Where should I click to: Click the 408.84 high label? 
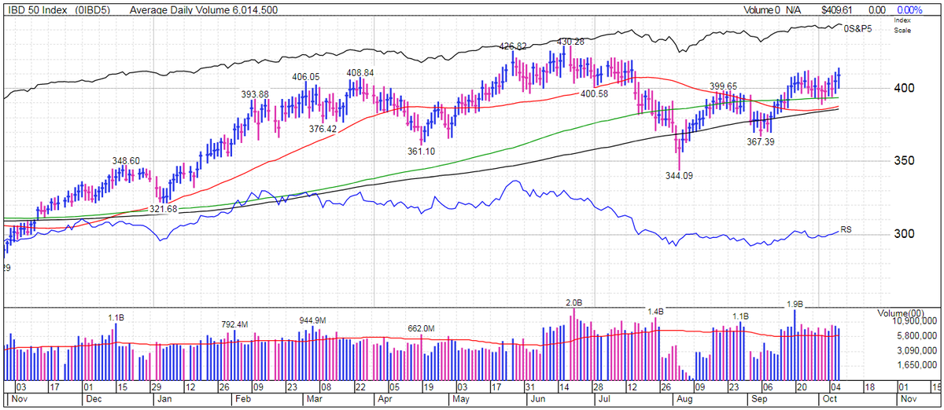[x=360, y=72]
